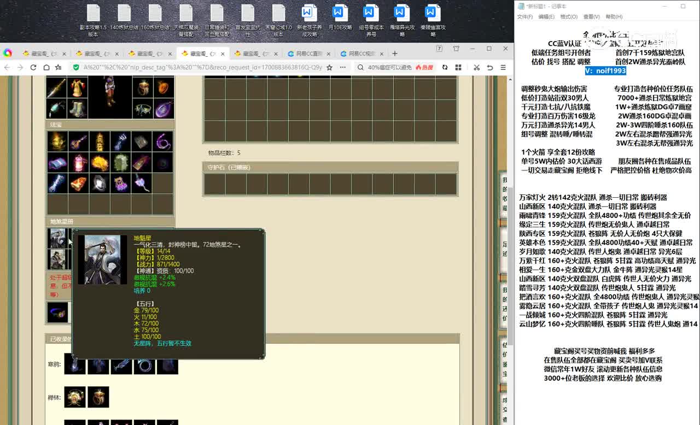Open the Notepad 编辑(E) menu

pyautogui.click(x=546, y=17)
